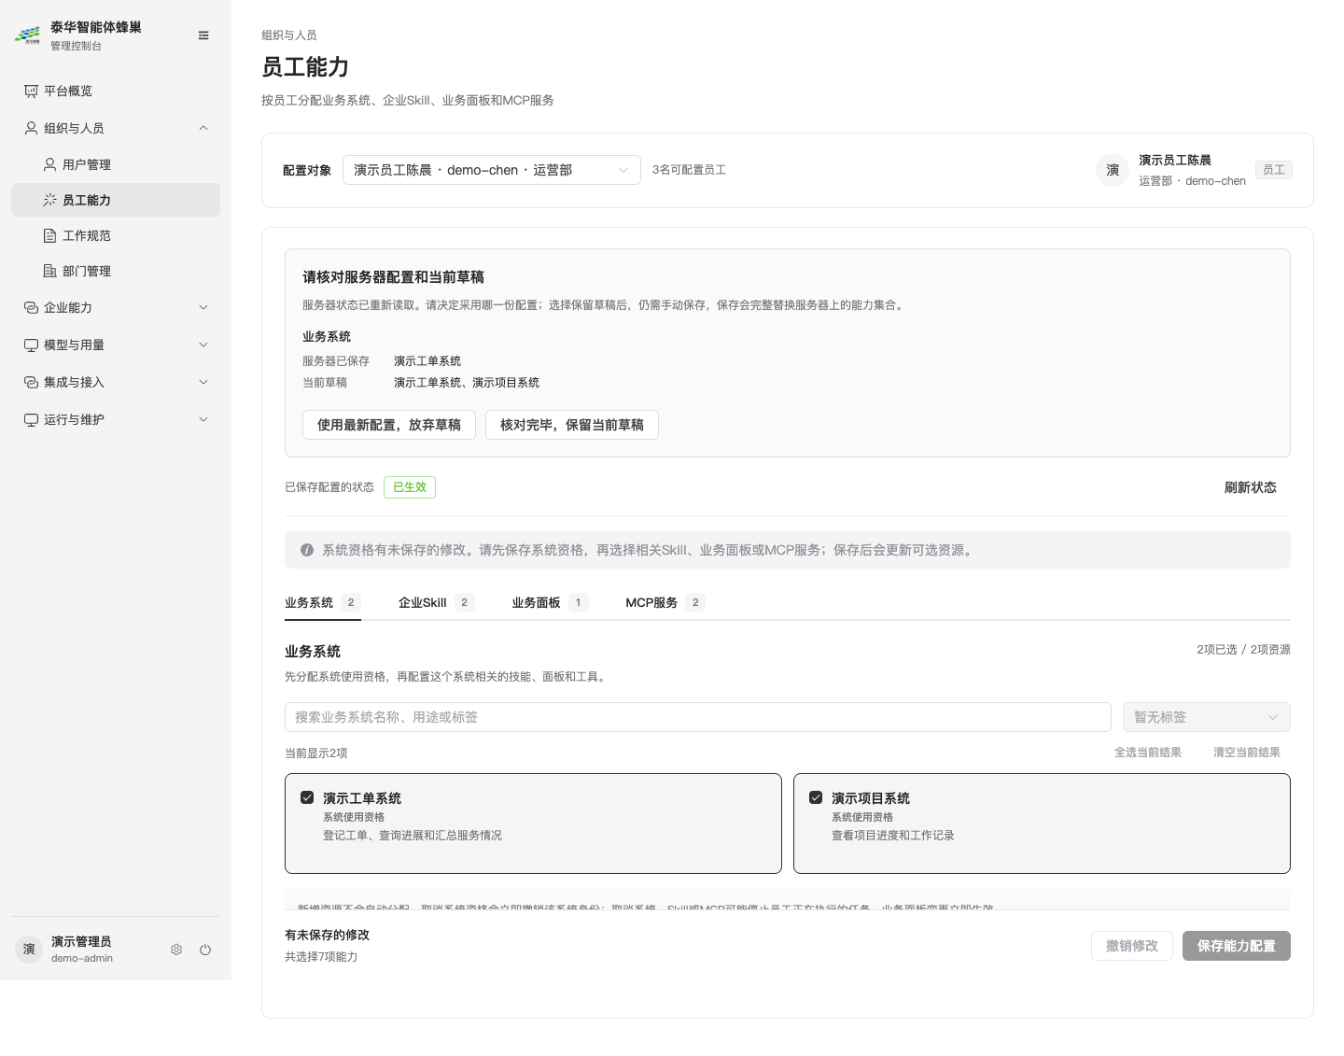Click the 企业能力 icon in the sidebar
This screenshot has width=1344, height=1056.
tap(31, 307)
